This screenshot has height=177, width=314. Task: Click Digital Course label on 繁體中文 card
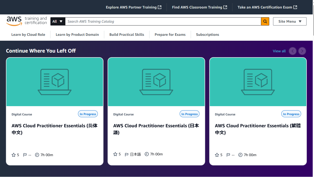tap(225, 114)
